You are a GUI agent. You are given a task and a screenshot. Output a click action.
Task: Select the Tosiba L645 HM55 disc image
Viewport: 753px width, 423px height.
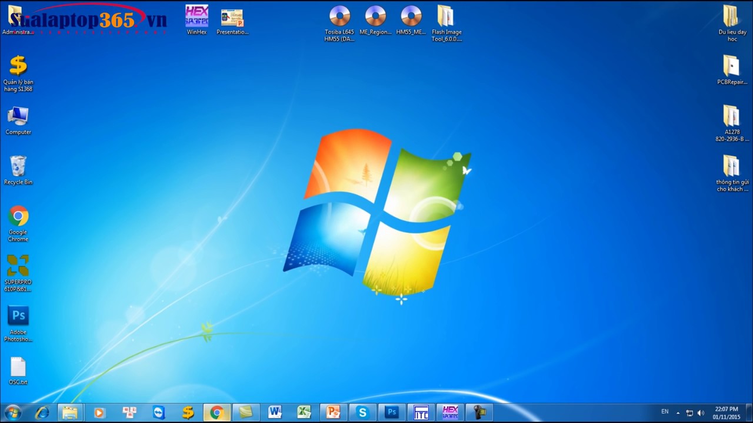(339, 23)
